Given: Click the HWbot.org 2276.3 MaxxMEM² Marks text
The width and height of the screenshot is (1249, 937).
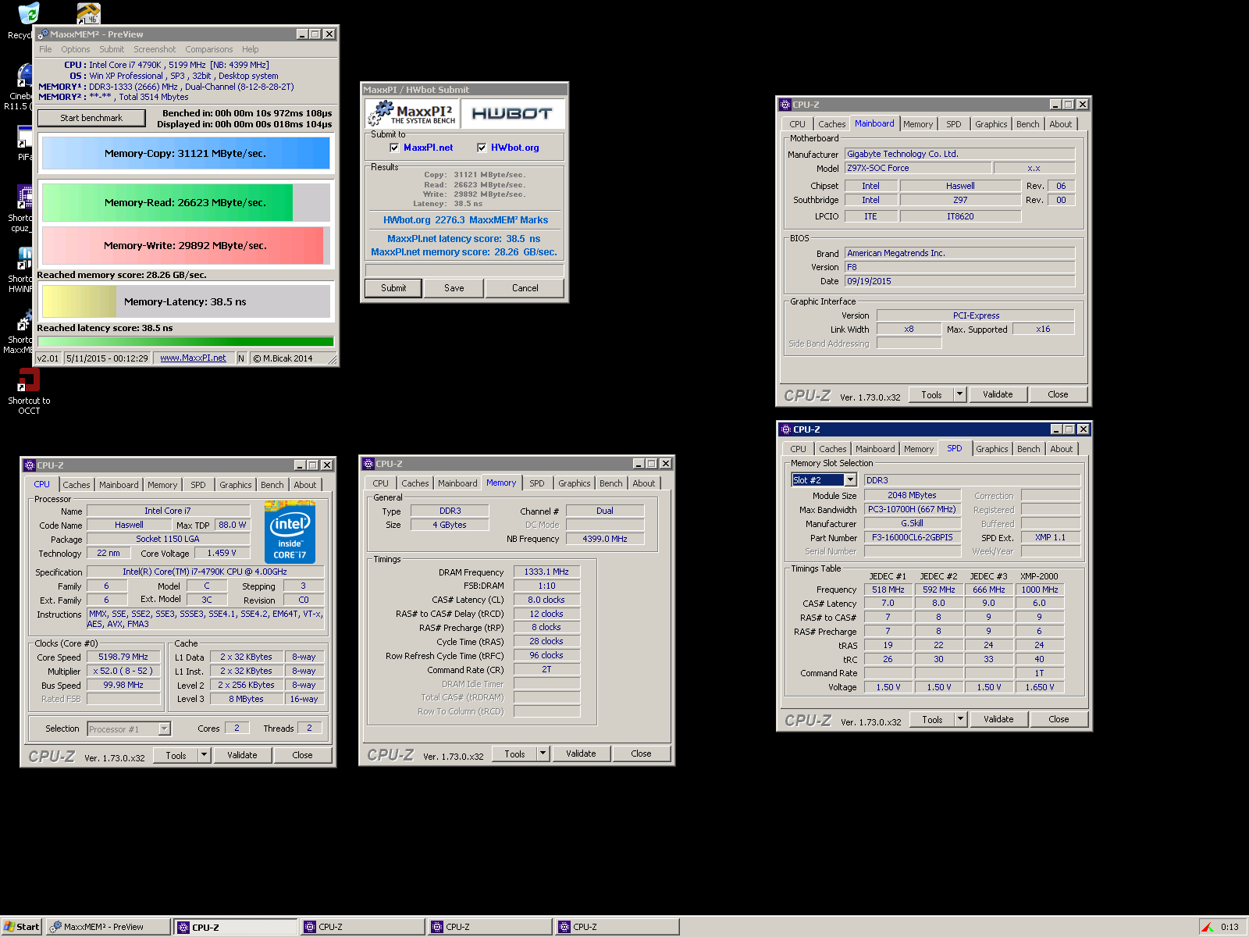Looking at the screenshot, I should (465, 220).
